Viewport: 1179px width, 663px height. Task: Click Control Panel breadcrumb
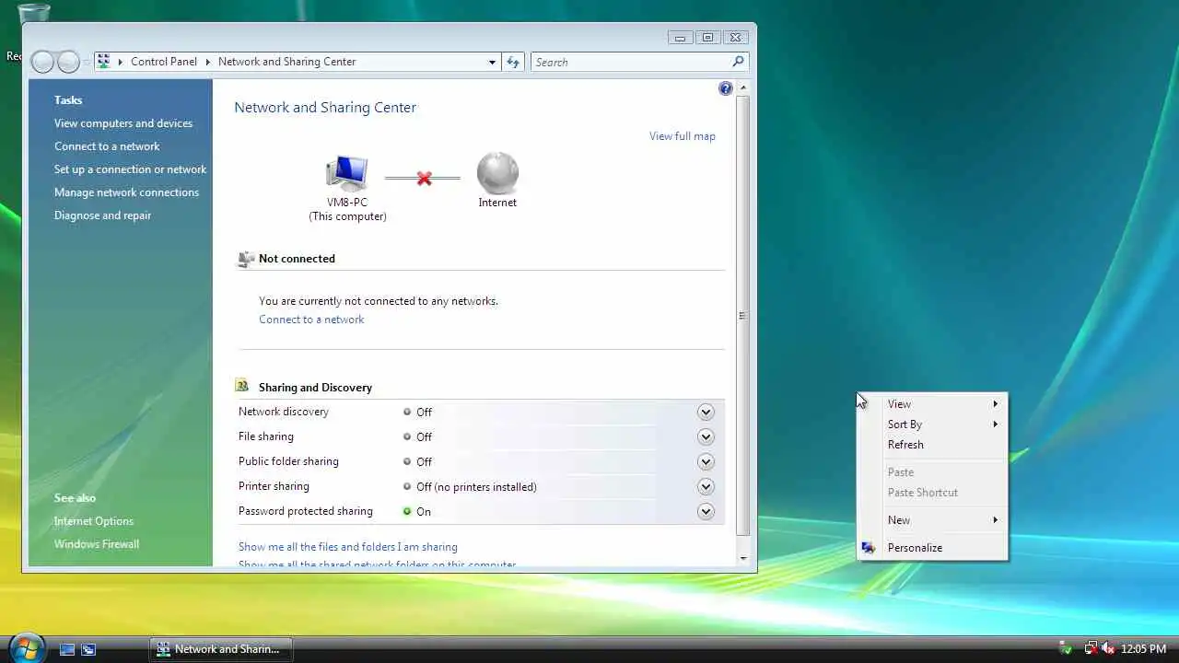click(x=164, y=62)
